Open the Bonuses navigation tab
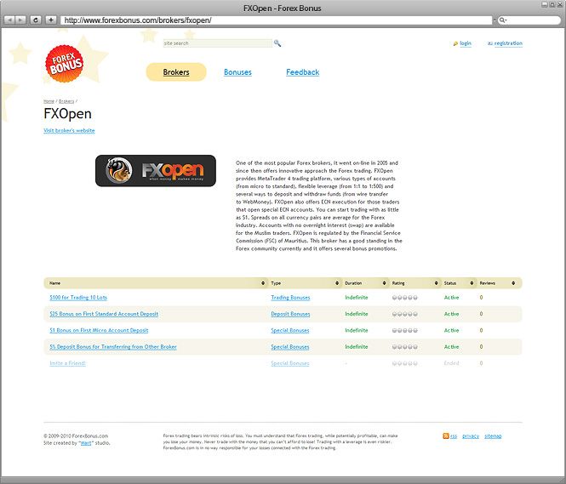The height and width of the screenshot is (484, 566). tap(237, 72)
